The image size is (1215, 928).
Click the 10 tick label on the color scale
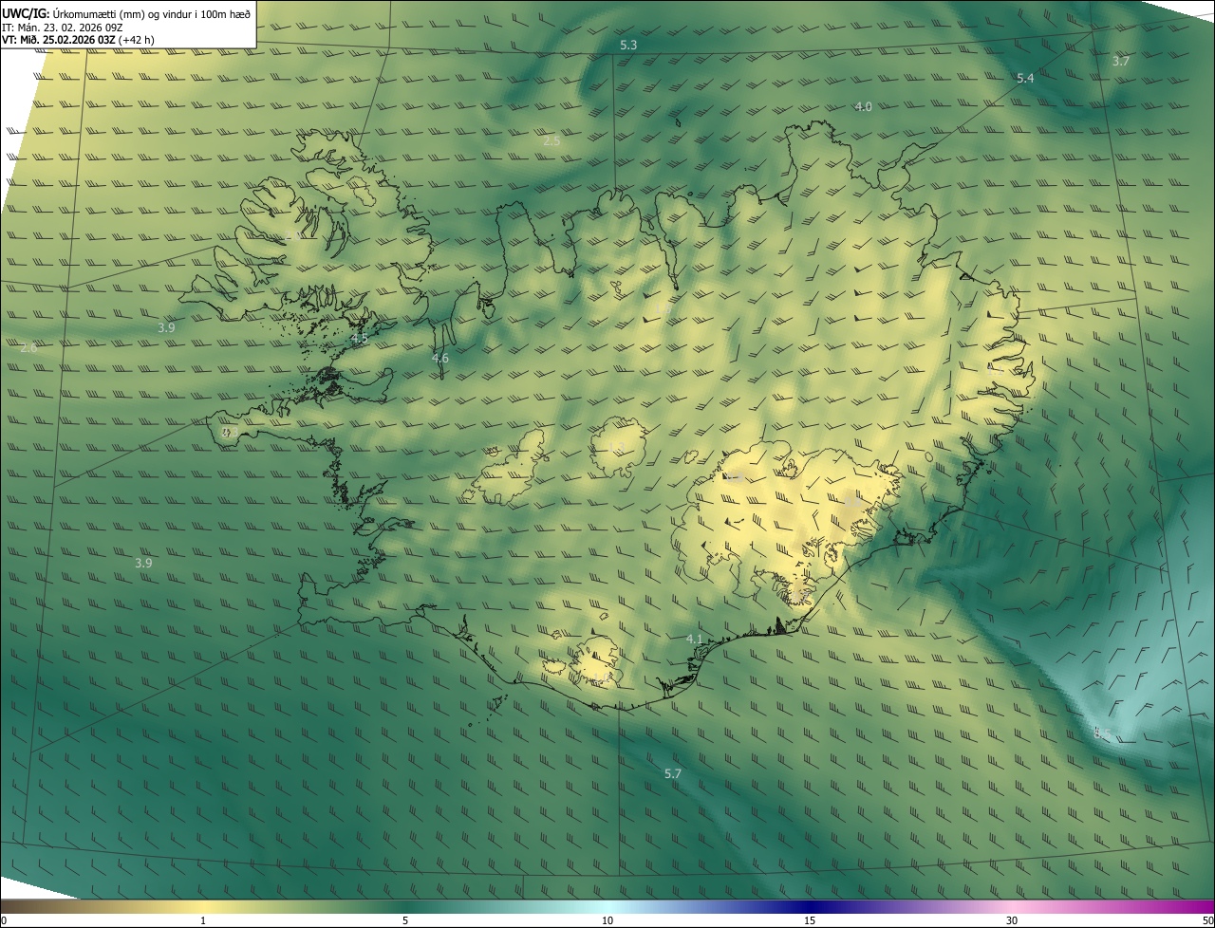tap(607, 920)
